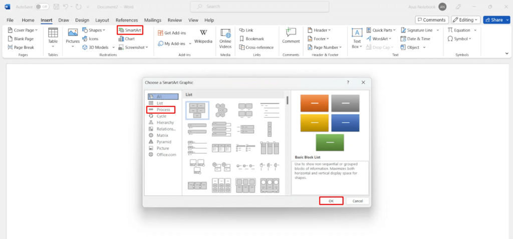Select the Alternating Hexagons layout thumbnail
The width and height of the screenshot is (513, 239).
(x=221, y=110)
